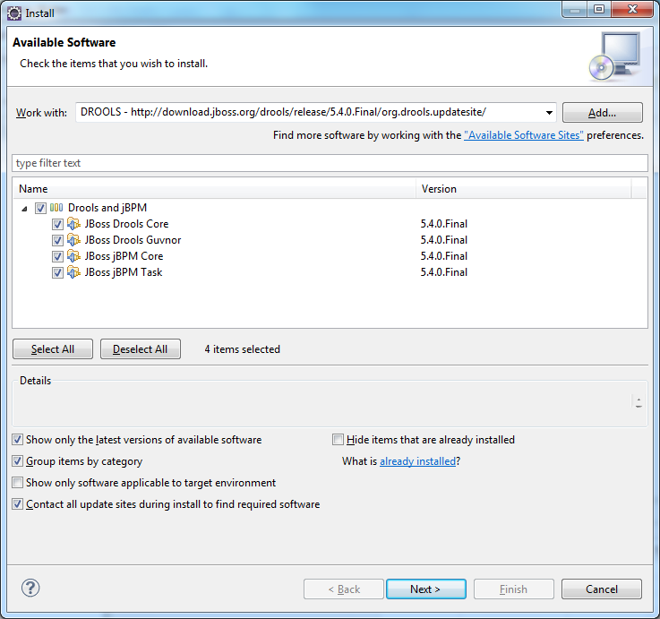The image size is (660, 619).
Task: Sort by the Version column header
Action: (x=524, y=189)
